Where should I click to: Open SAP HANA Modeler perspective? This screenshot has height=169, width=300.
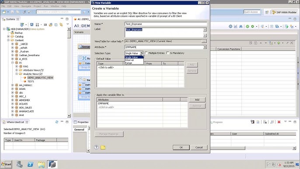[284, 12]
